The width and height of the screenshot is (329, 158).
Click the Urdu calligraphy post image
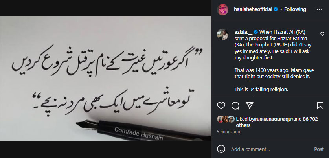point(106,78)
